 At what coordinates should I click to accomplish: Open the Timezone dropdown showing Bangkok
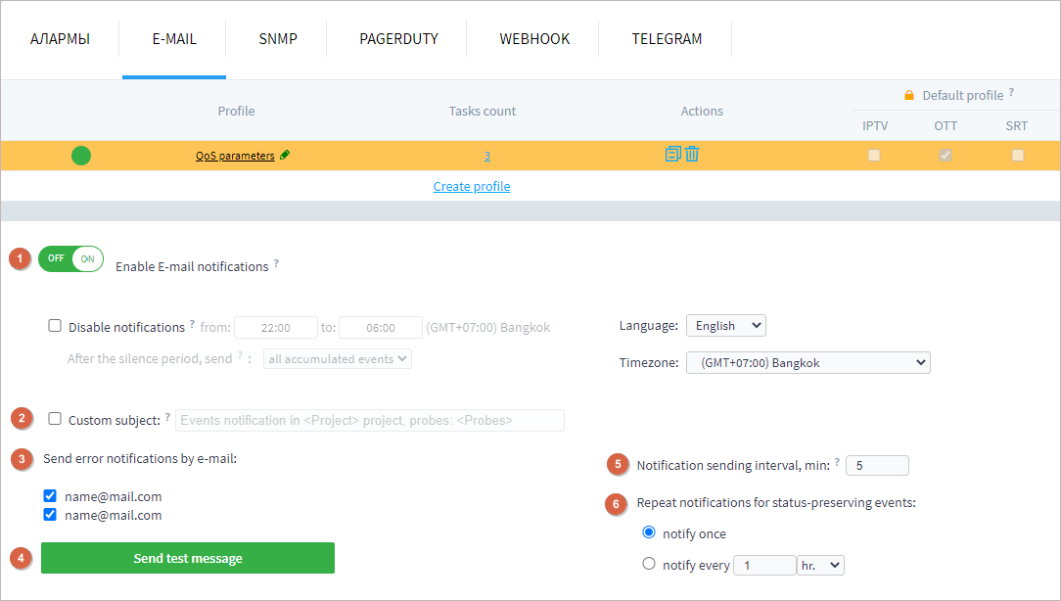point(807,362)
